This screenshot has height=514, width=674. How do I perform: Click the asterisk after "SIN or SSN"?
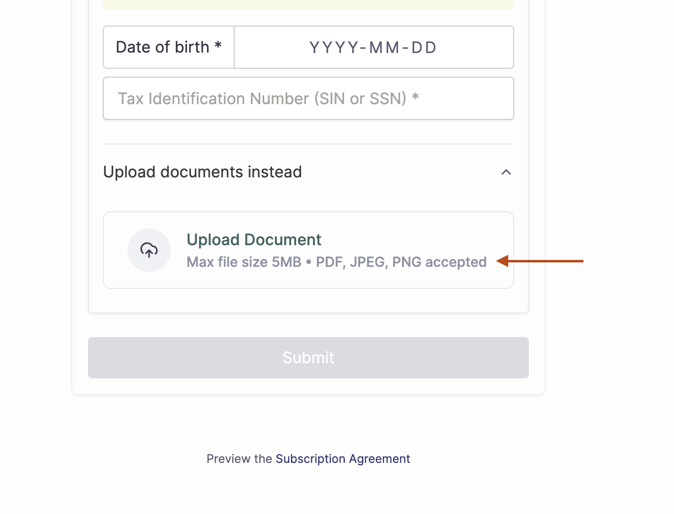pyautogui.click(x=415, y=97)
